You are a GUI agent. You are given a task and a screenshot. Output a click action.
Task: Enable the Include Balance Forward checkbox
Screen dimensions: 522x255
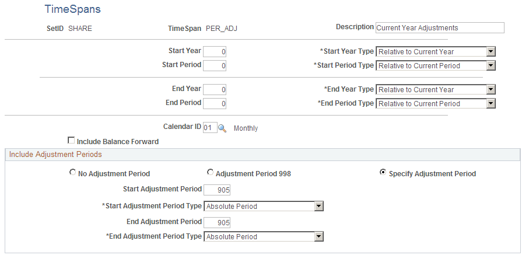71,141
